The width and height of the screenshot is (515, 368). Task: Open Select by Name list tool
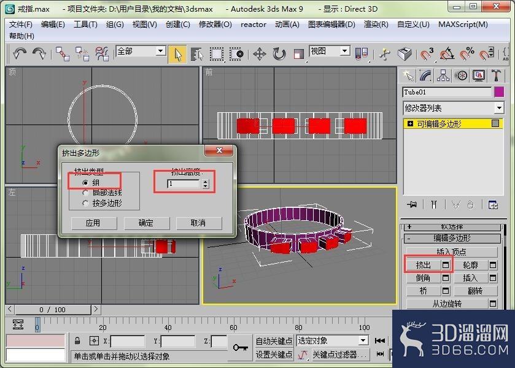pos(197,54)
